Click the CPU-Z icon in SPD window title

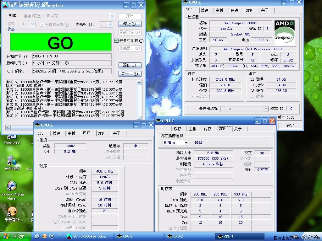coord(158,121)
